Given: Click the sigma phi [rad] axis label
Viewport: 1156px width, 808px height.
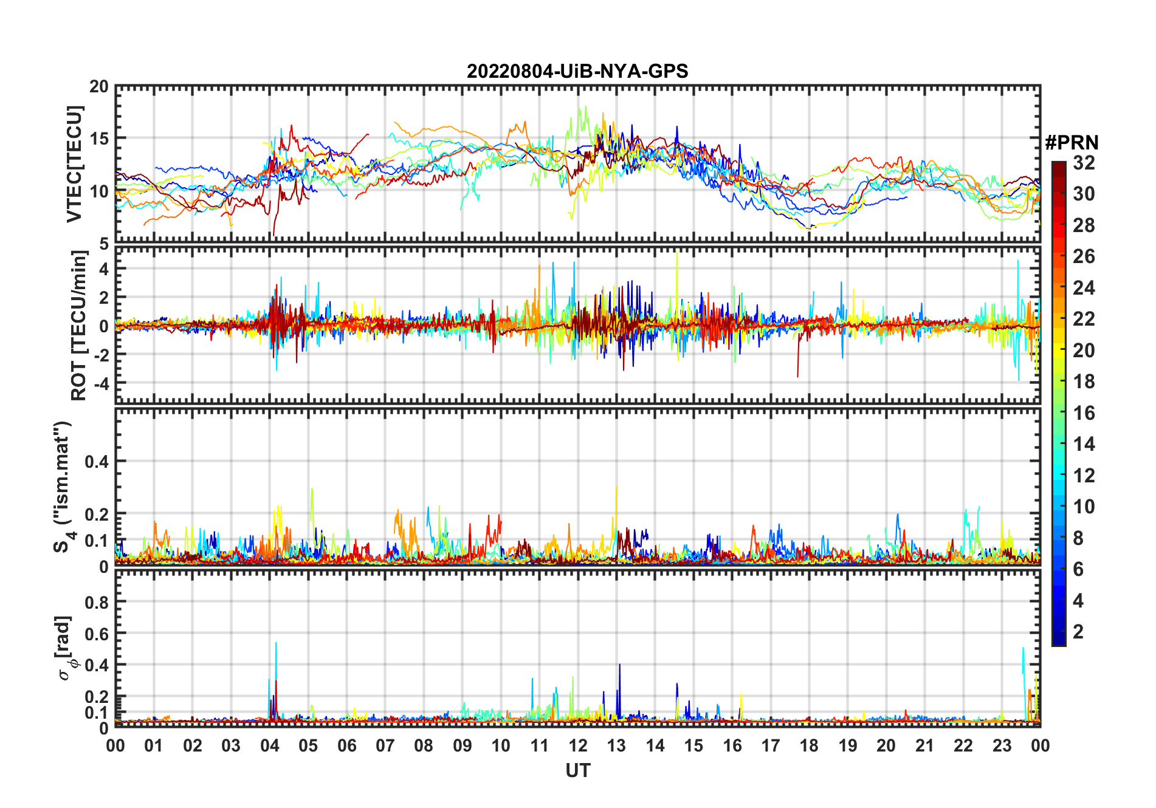Looking at the screenshot, I should (66, 648).
